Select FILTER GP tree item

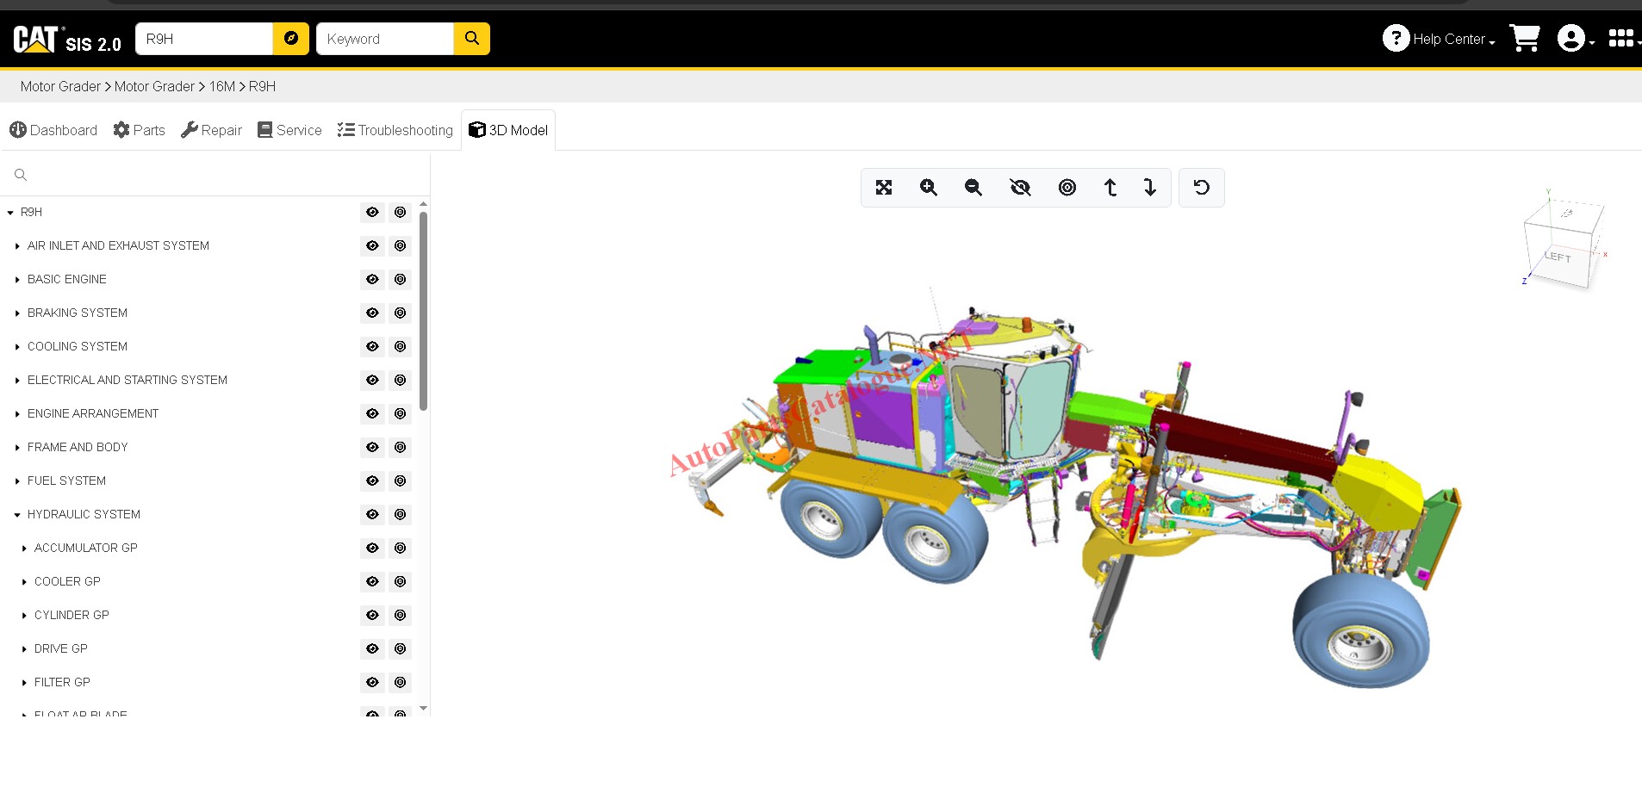[x=62, y=682]
